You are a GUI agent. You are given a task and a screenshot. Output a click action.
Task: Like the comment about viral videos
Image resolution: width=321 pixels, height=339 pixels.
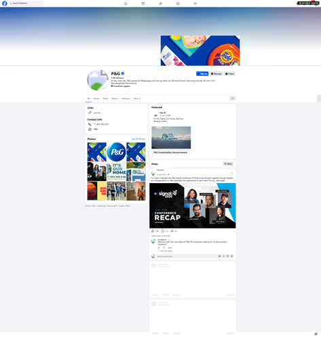[x=159, y=247]
